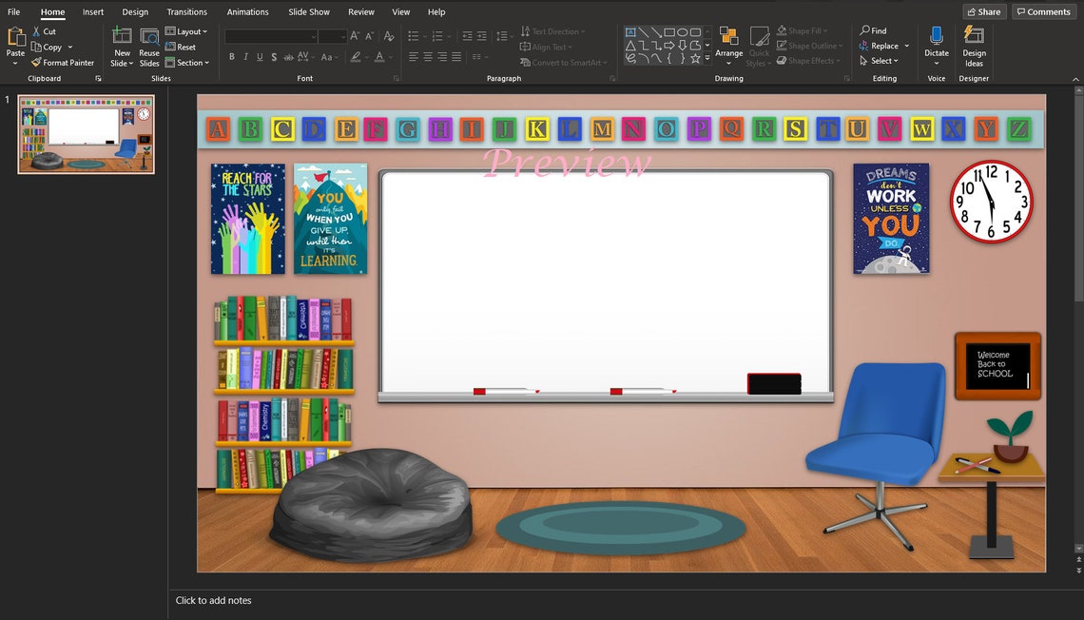
Task: Open Reuse Slides
Action: [149, 47]
